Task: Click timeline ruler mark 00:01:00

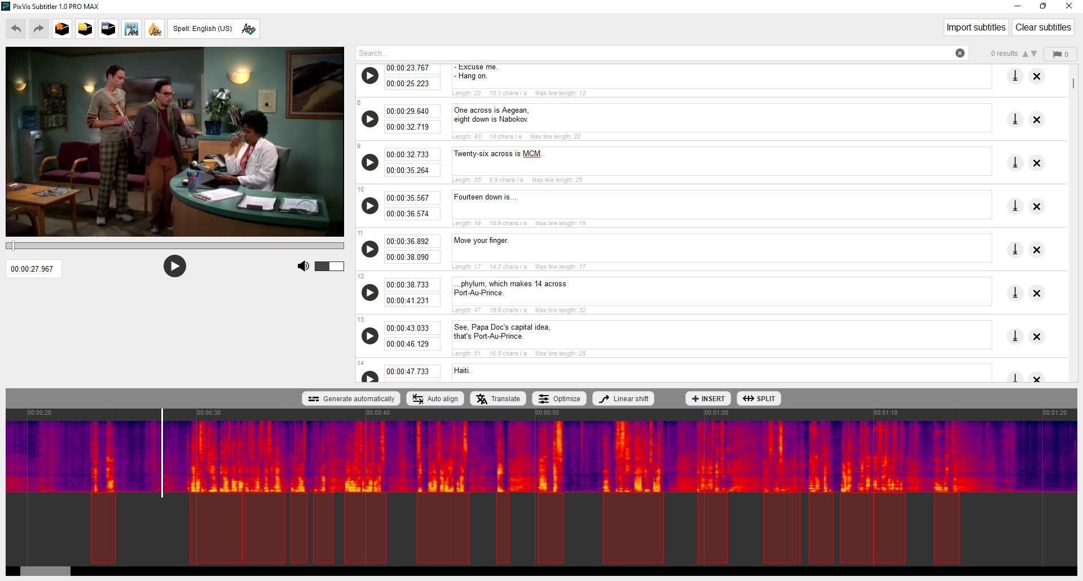Action: point(716,413)
